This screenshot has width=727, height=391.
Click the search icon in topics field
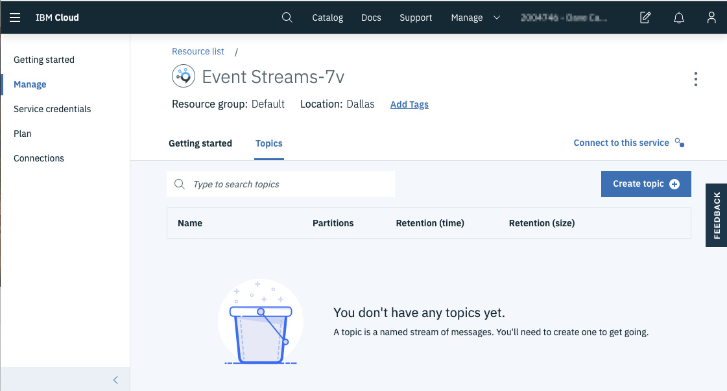pyautogui.click(x=180, y=184)
